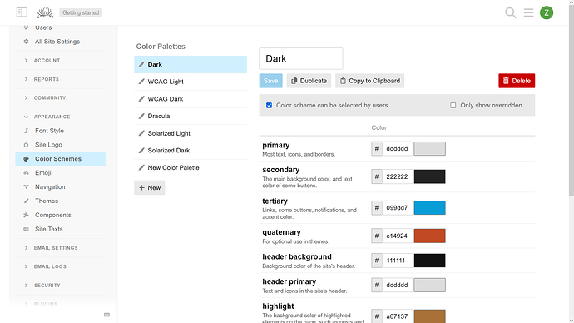Screen dimensions: 574x323
Task: Toggle the sidebar panel icon
Action: click(22, 12)
